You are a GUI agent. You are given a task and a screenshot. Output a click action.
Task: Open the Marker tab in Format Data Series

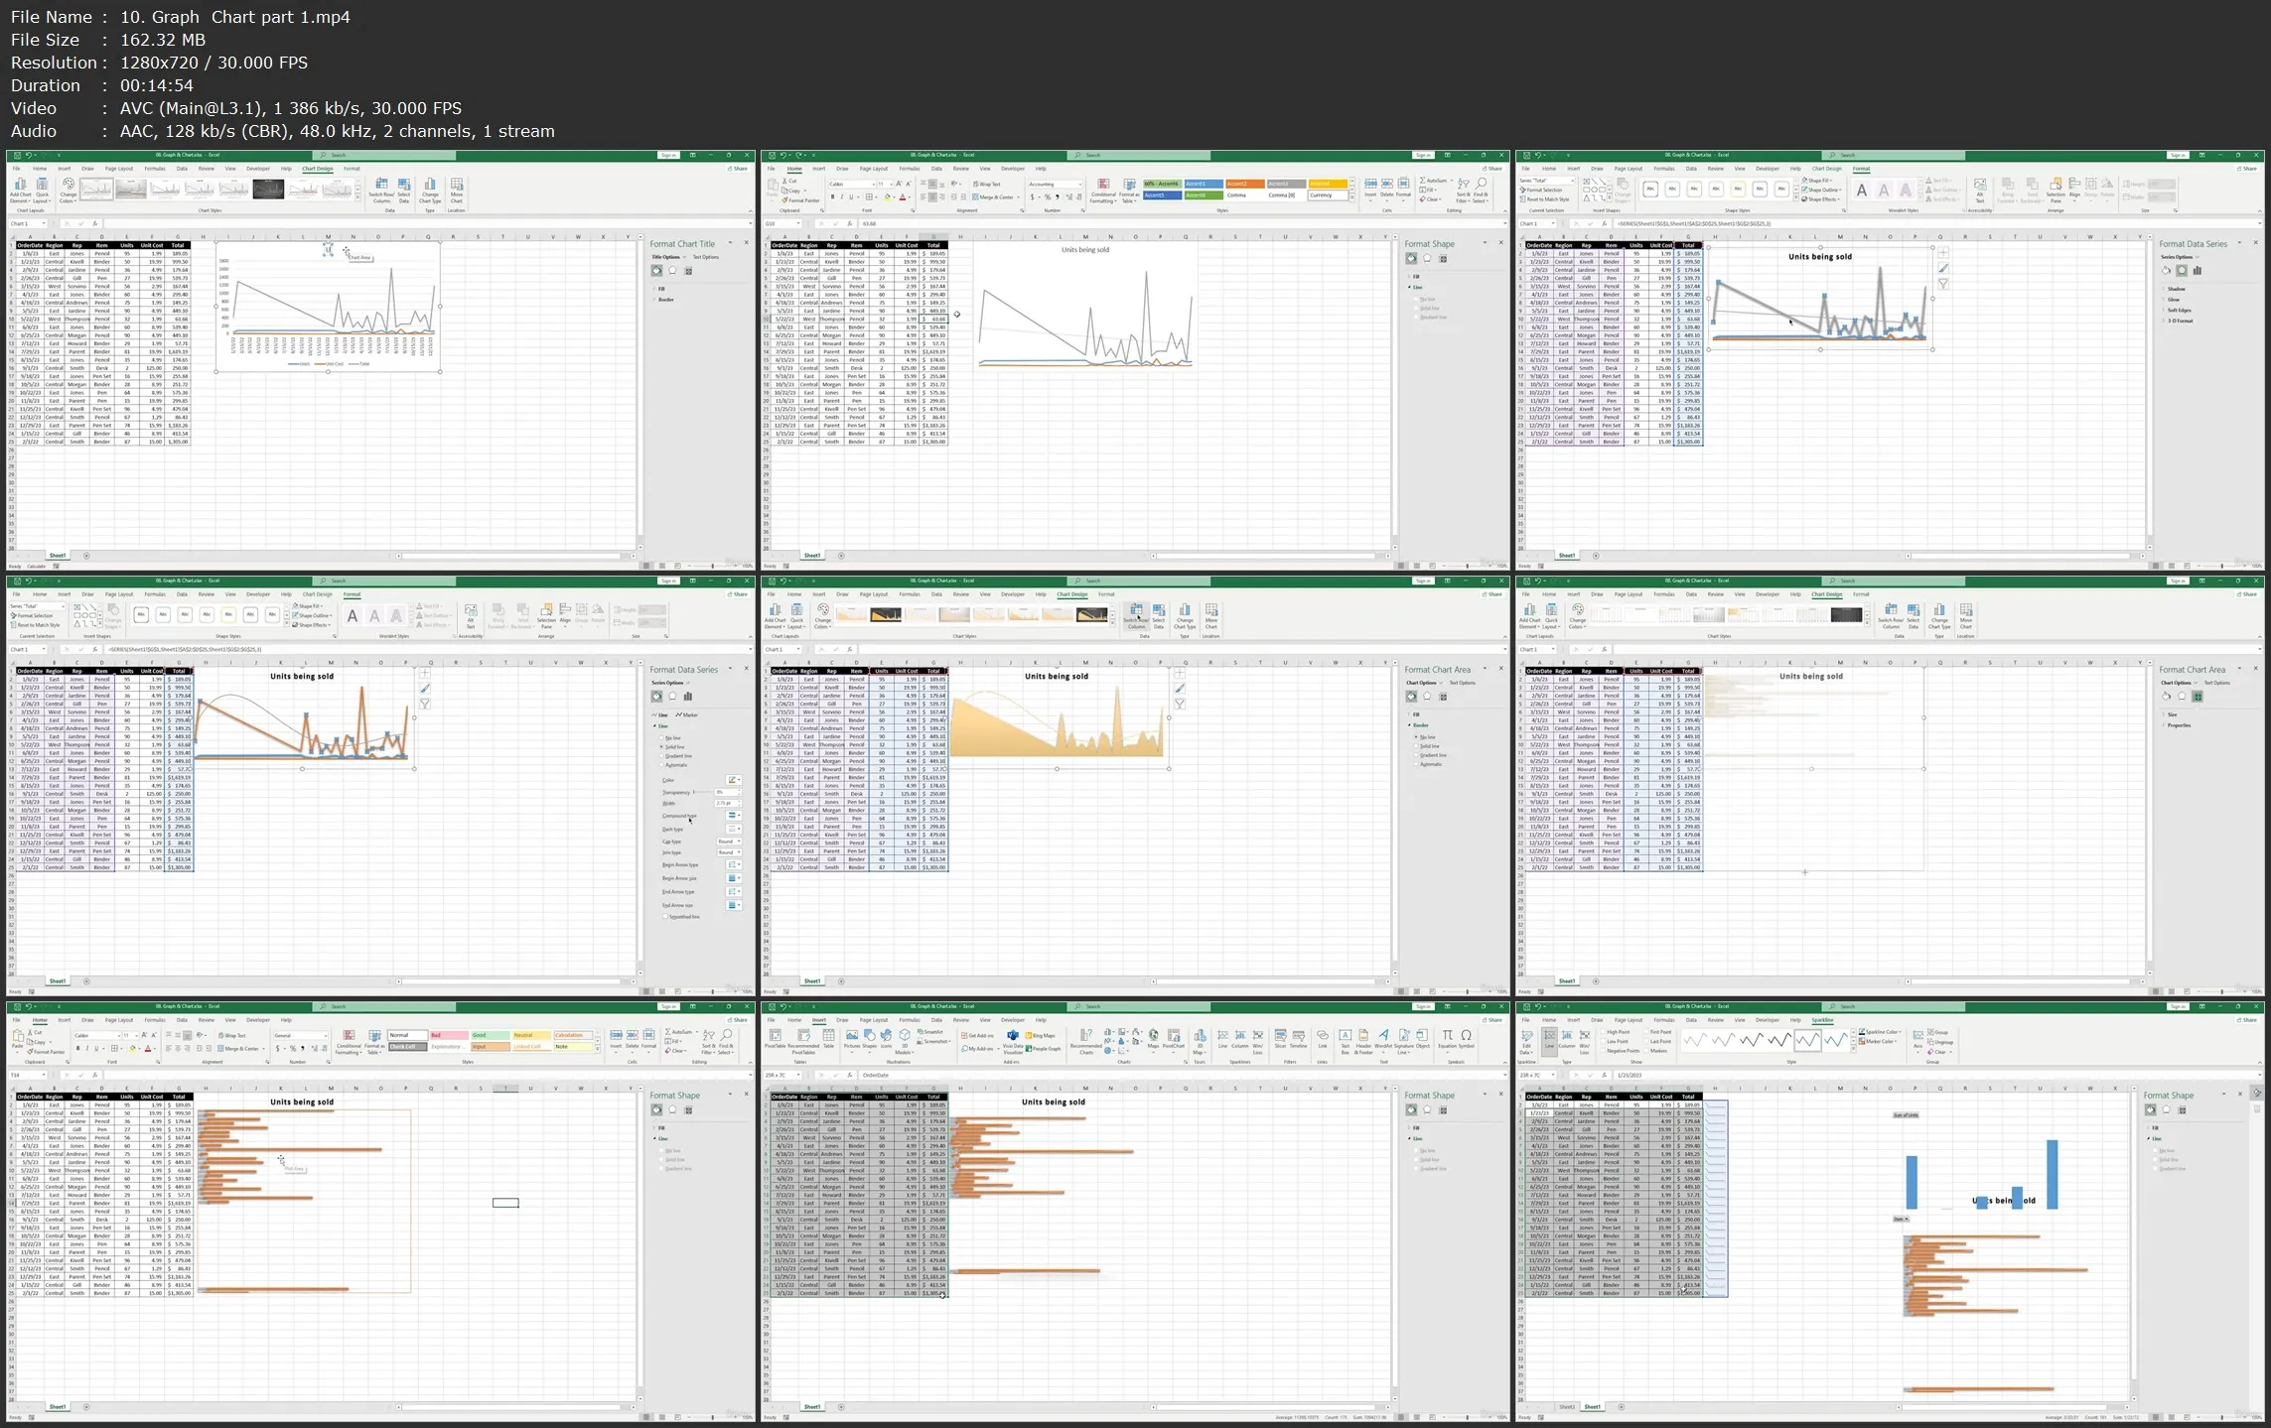coord(687,714)
